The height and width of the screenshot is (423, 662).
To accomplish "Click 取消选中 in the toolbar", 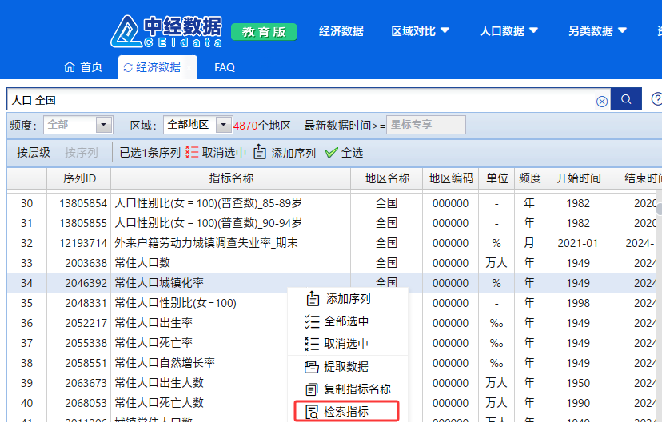I will click(216, 153).
